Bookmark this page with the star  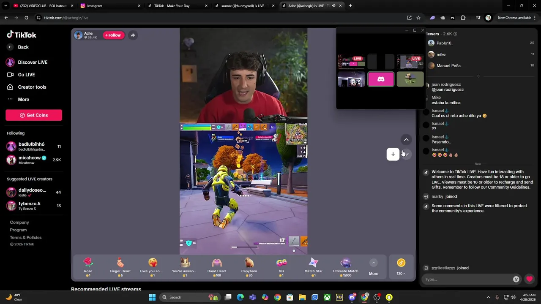click(x=418, y=18)
